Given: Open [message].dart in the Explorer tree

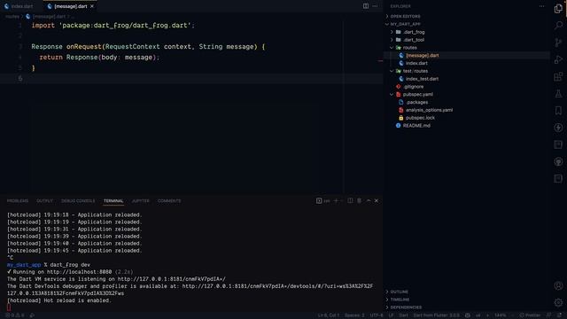Looking at the screenshot, I should [422, 55].
